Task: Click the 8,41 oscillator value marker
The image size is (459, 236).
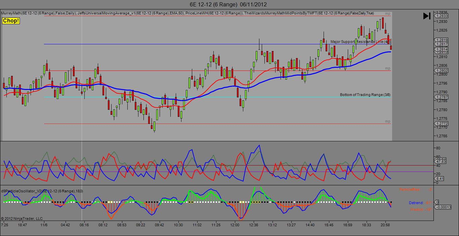Action: pyautogui.click(x=440, y=179)
